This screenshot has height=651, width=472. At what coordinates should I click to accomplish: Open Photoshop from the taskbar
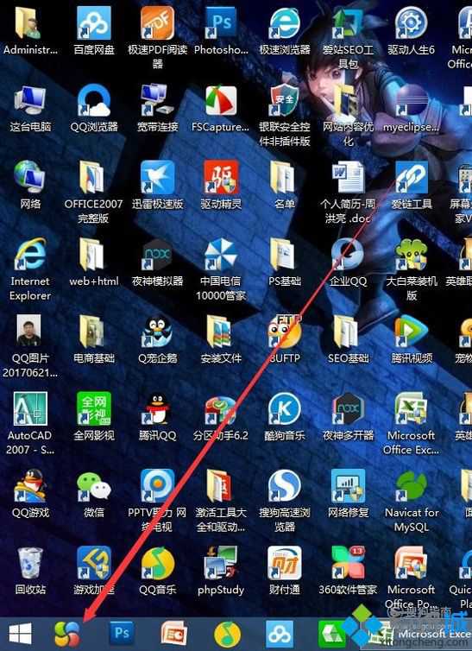point(121,633)
